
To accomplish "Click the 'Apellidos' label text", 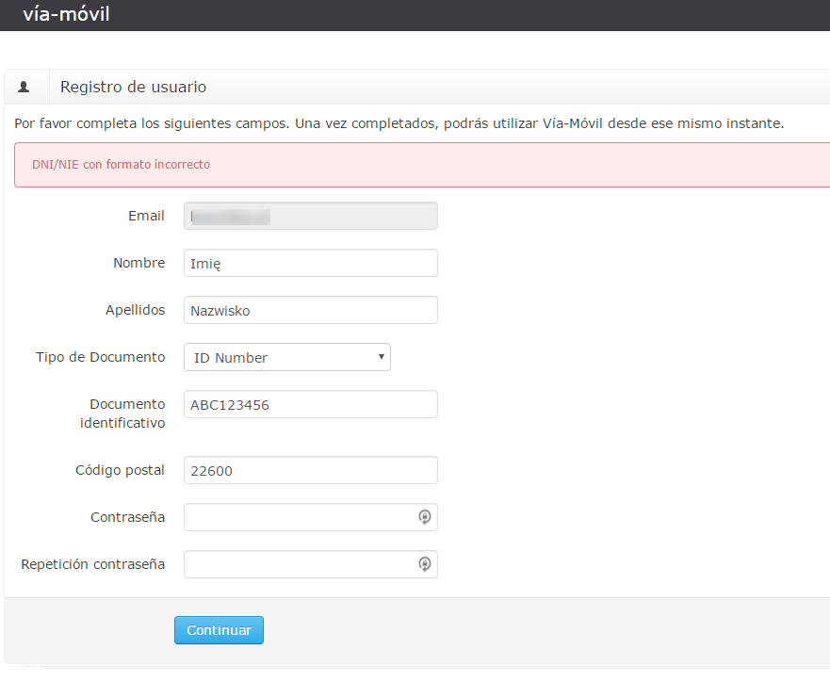I will tap(136, 310).
